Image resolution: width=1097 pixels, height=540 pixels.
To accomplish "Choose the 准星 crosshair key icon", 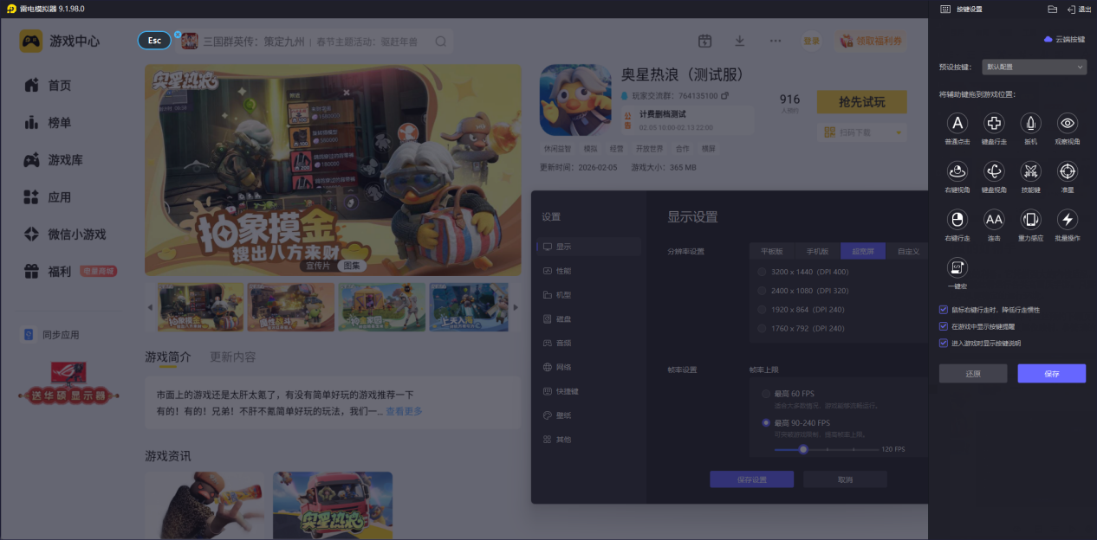I will (x=1068, y=171).
